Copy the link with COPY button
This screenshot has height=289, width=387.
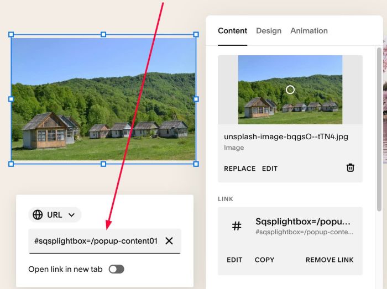[264, 260]
